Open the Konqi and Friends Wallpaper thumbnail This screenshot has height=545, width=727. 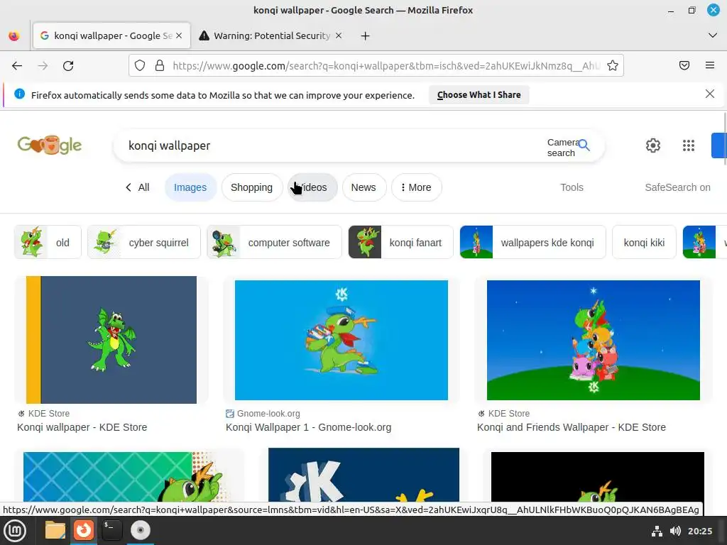point(593,340)
